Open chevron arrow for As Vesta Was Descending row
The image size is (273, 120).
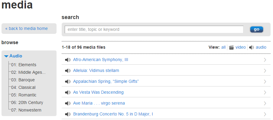click(265, 92)
